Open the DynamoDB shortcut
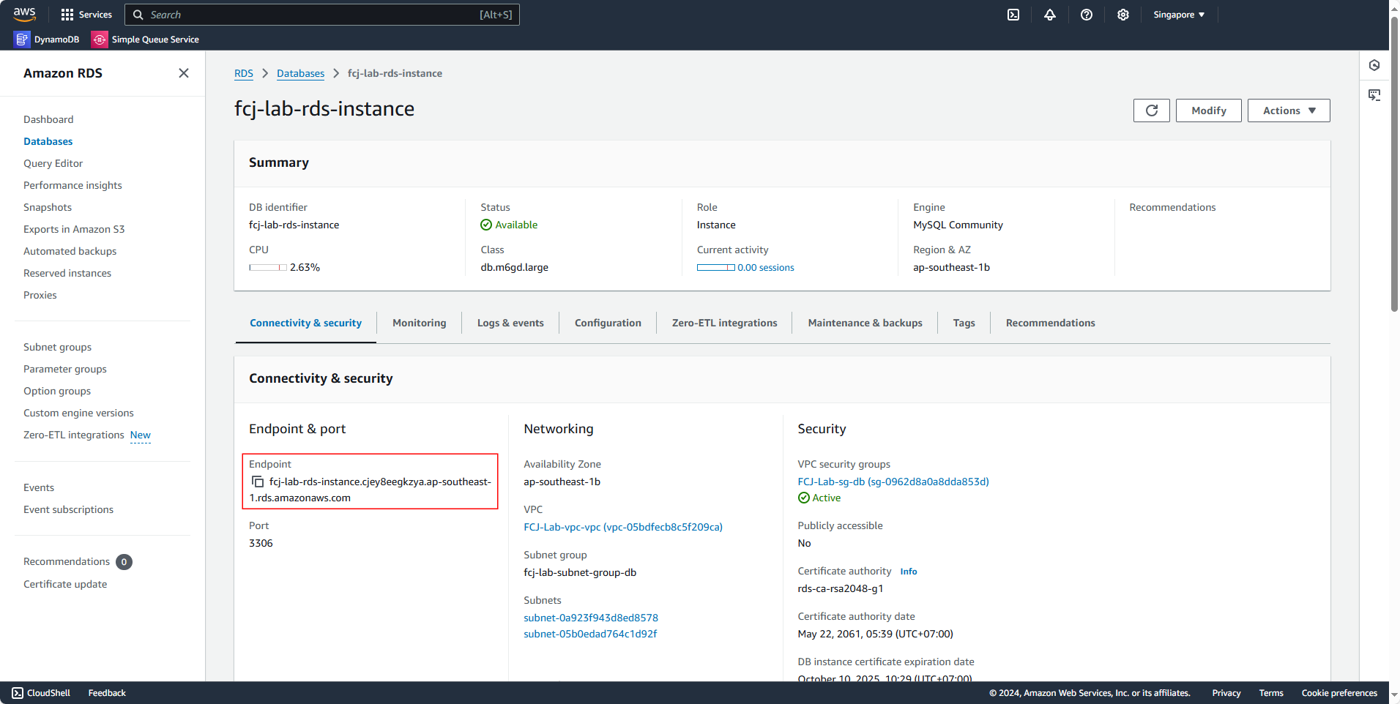1400x704 pixels. click(x=47, y=40)
